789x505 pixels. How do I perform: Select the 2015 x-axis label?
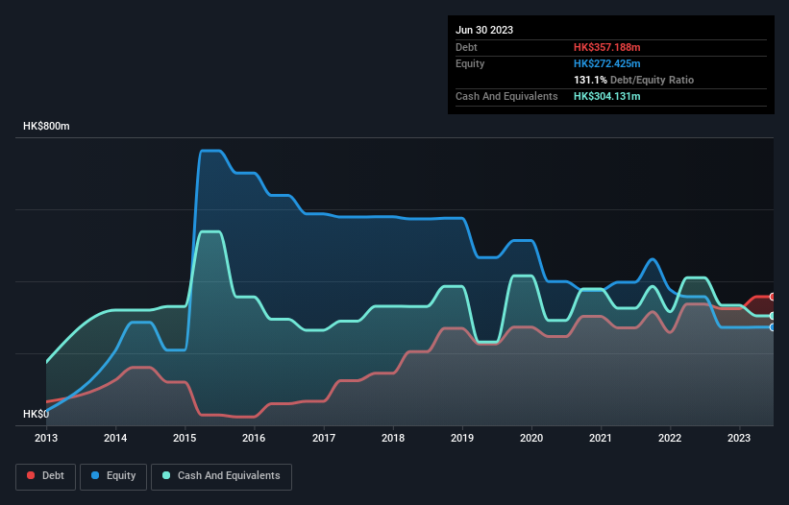click(x=185, y=438)
